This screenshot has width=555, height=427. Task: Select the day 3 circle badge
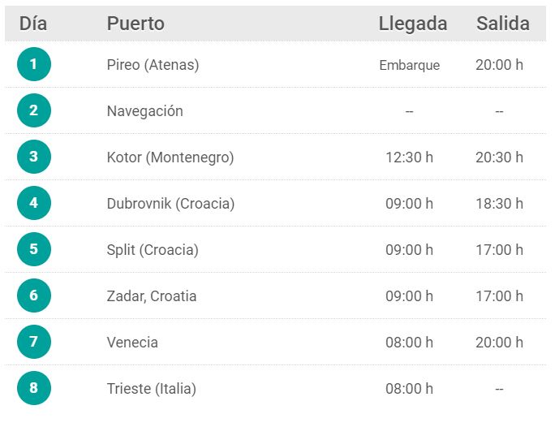[x=33, y=157]
